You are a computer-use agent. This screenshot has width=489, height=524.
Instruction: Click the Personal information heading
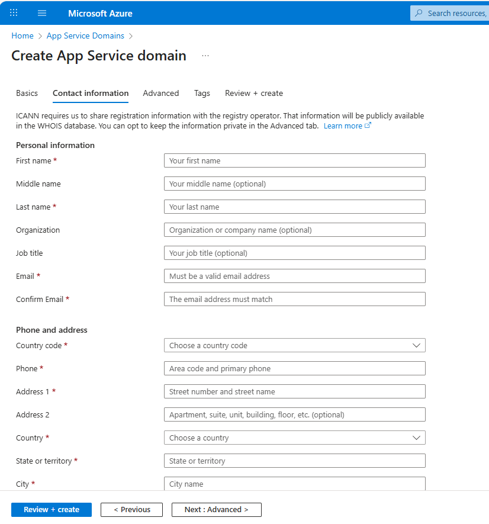(x=55, y=146)
